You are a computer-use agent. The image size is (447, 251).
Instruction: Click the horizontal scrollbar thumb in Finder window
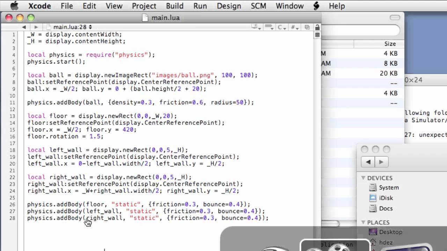[330, 223]
